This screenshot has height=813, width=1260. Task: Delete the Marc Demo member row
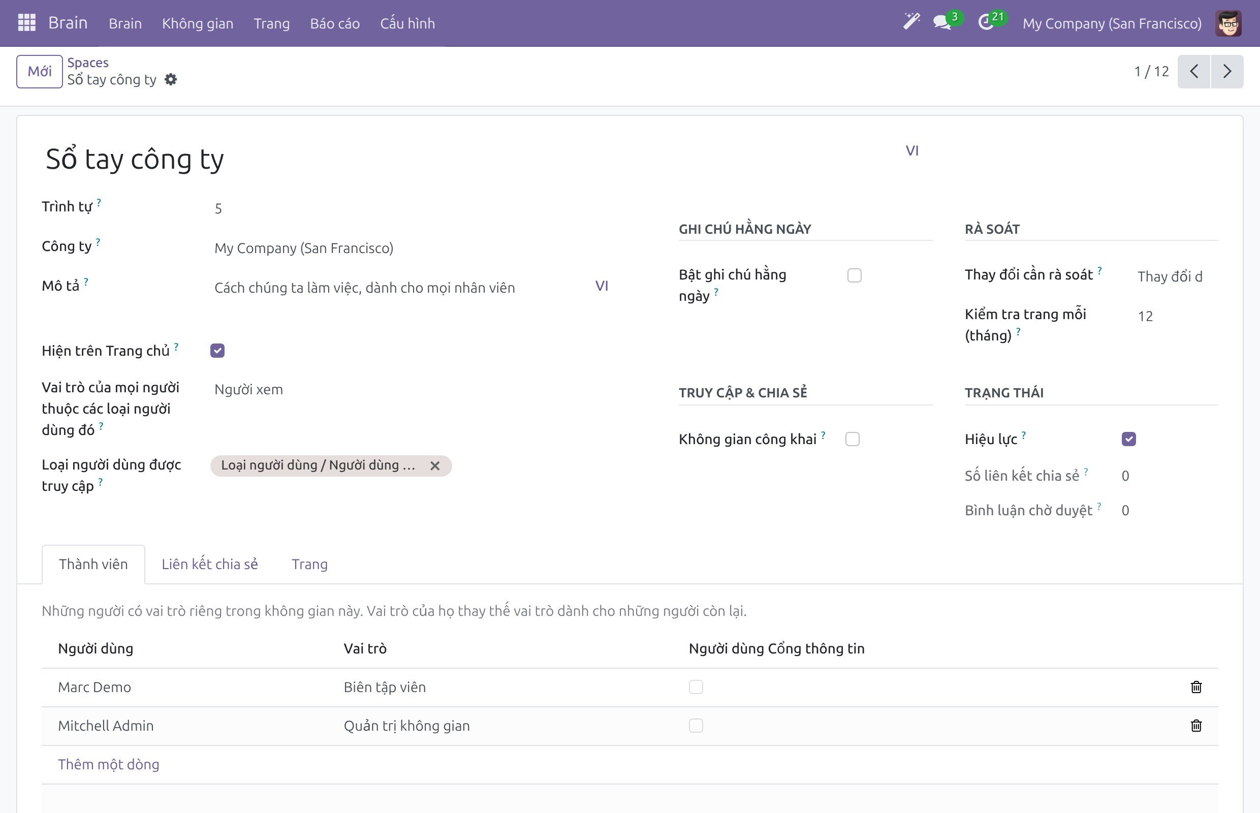click(1196, 687)
